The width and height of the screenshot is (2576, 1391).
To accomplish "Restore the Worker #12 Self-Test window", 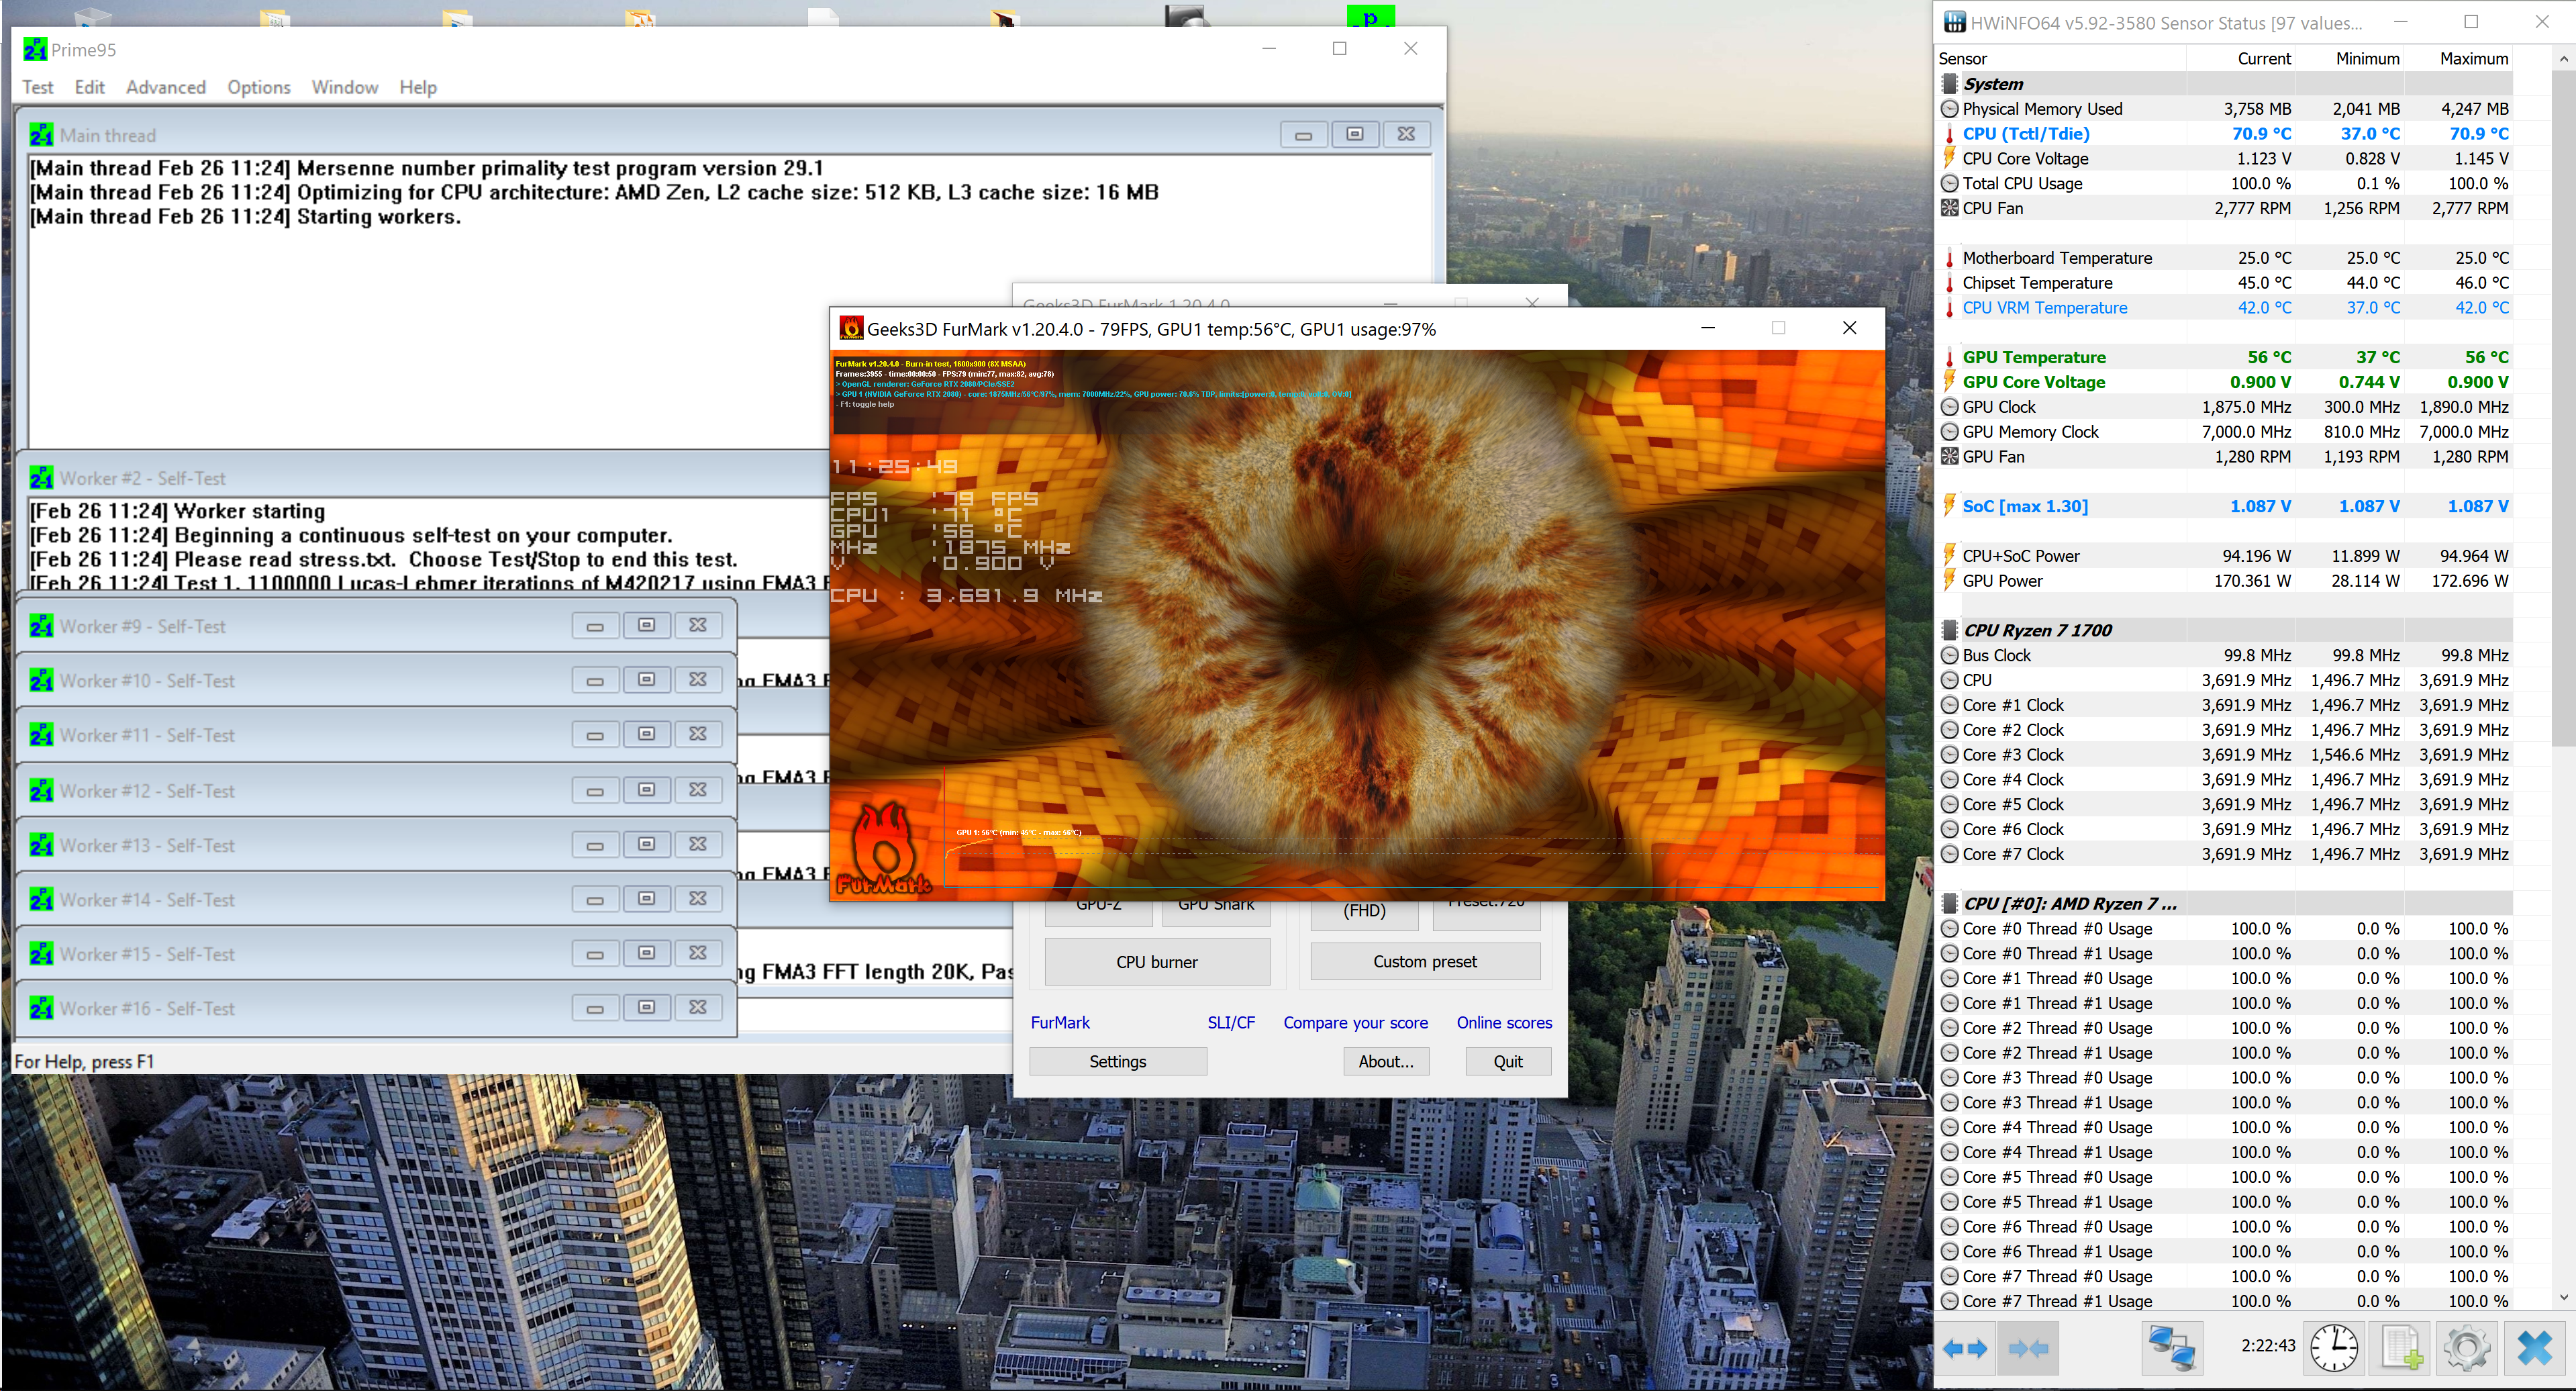I will point(646,790).
